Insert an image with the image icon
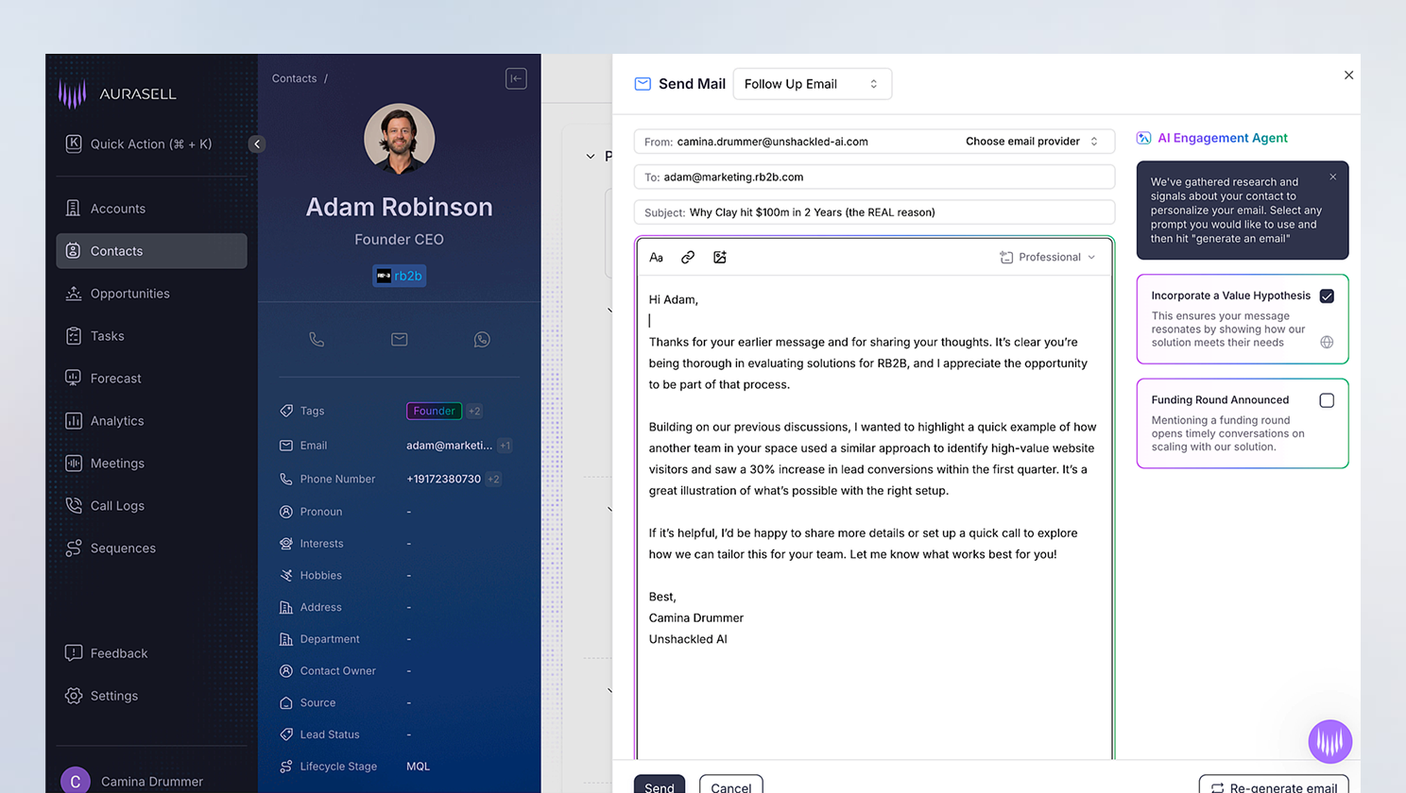The height and width of the screenshot is (793, 1406). pyautogui.click(x=720, y=257)
